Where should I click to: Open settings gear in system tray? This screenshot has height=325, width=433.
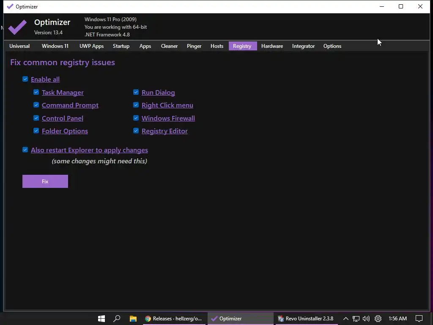click(378, 319)
